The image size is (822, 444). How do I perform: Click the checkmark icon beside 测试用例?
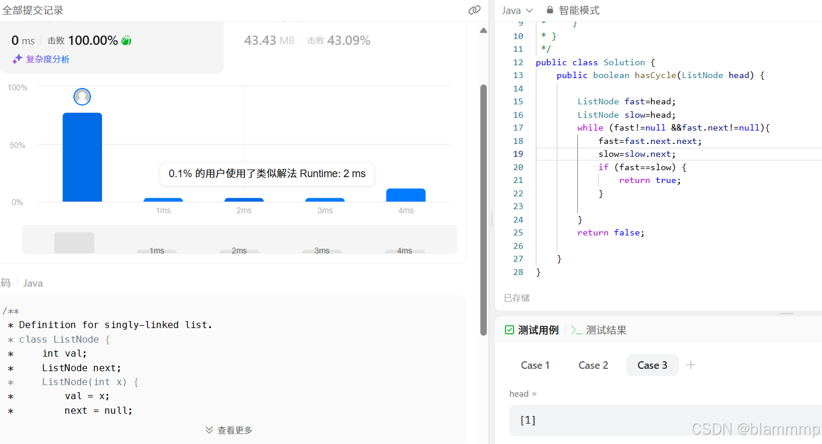[x=509, y=329]
